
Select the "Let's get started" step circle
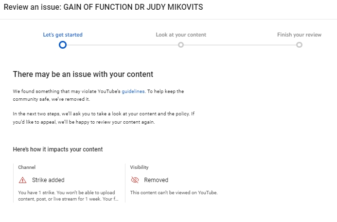[x=62, y=45]
